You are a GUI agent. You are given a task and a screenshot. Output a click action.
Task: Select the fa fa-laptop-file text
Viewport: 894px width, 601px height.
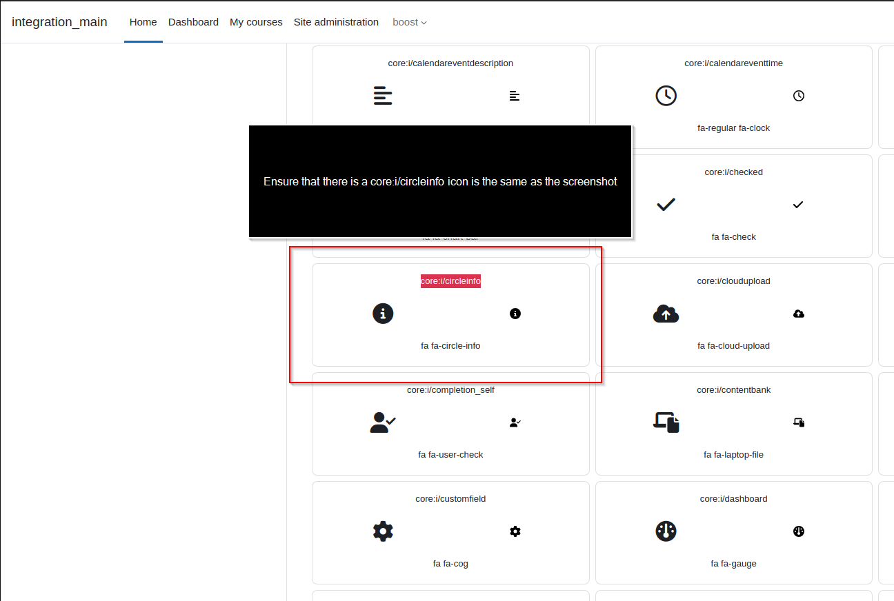tap(733, 455)
